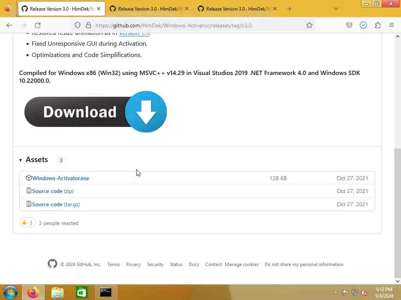Open the green Store taskbar icon

point(81,292)
